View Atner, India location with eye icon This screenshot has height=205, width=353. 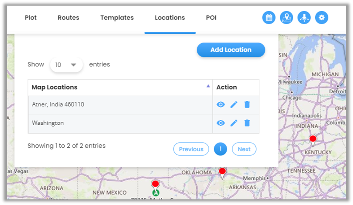pyautogui.click(x=221, y=105)
